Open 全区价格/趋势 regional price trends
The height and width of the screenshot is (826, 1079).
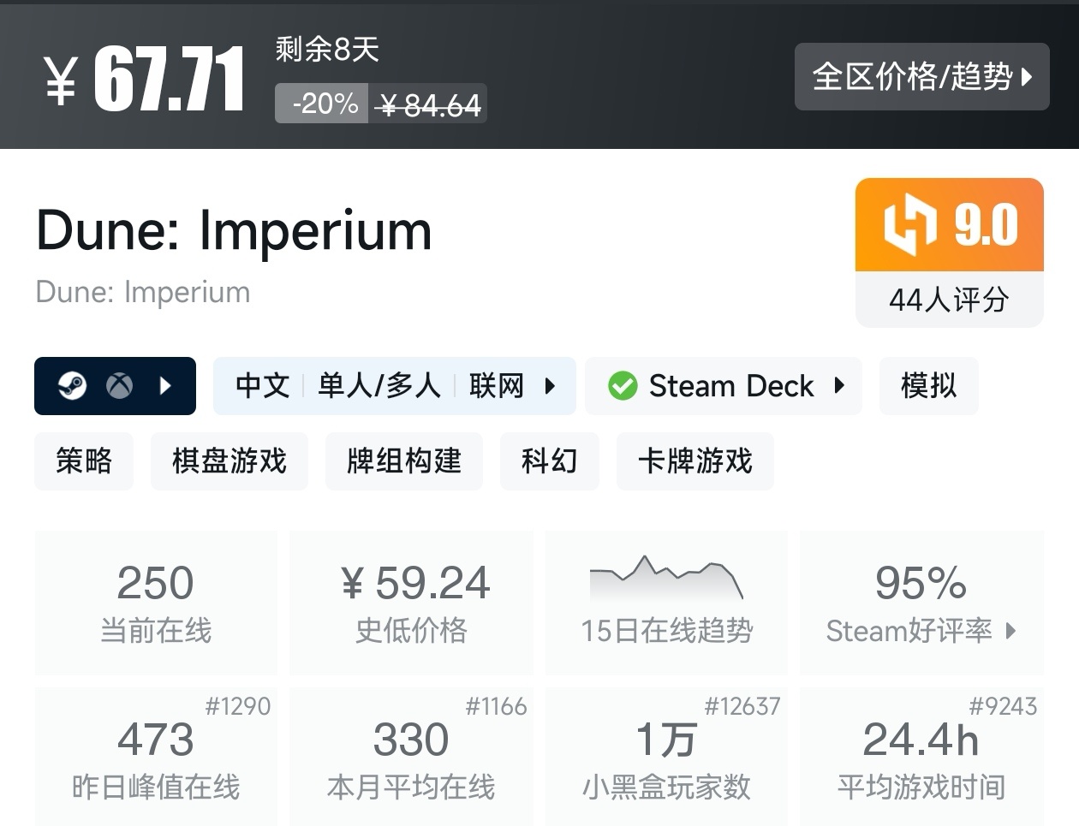pyautogui.click(x=921, y=77)
